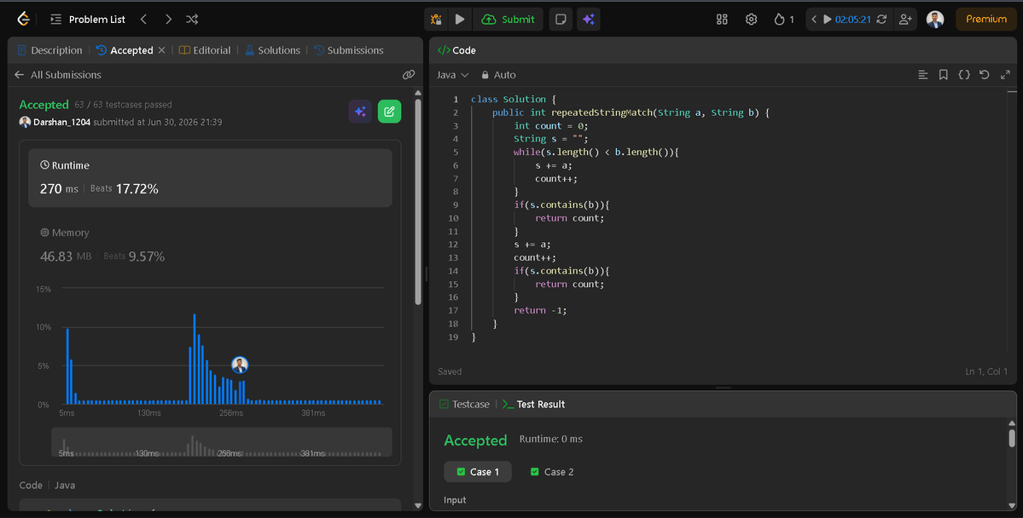The width and height of the screenshot is (1023, 518).
Task: Switch to the Editorial tab
Action: coord(205,50)
